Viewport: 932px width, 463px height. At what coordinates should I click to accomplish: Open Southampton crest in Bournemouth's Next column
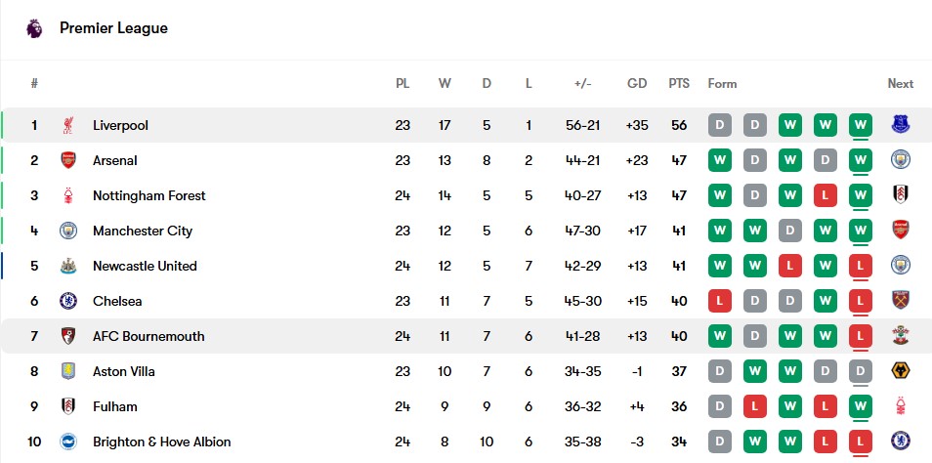point(901,336)
